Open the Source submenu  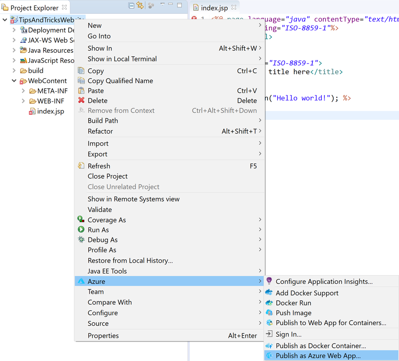169,323
